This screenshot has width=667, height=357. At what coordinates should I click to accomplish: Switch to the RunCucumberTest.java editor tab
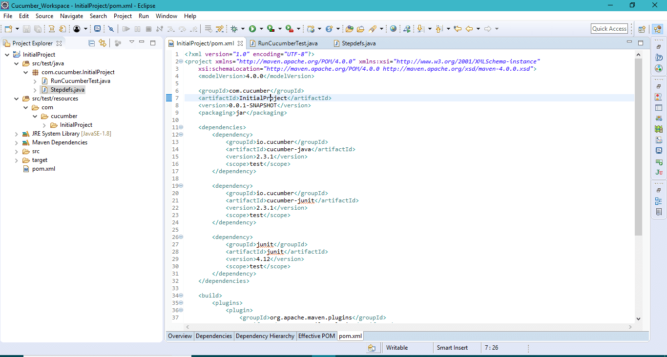pyautogui.click(x=283, y=43)
